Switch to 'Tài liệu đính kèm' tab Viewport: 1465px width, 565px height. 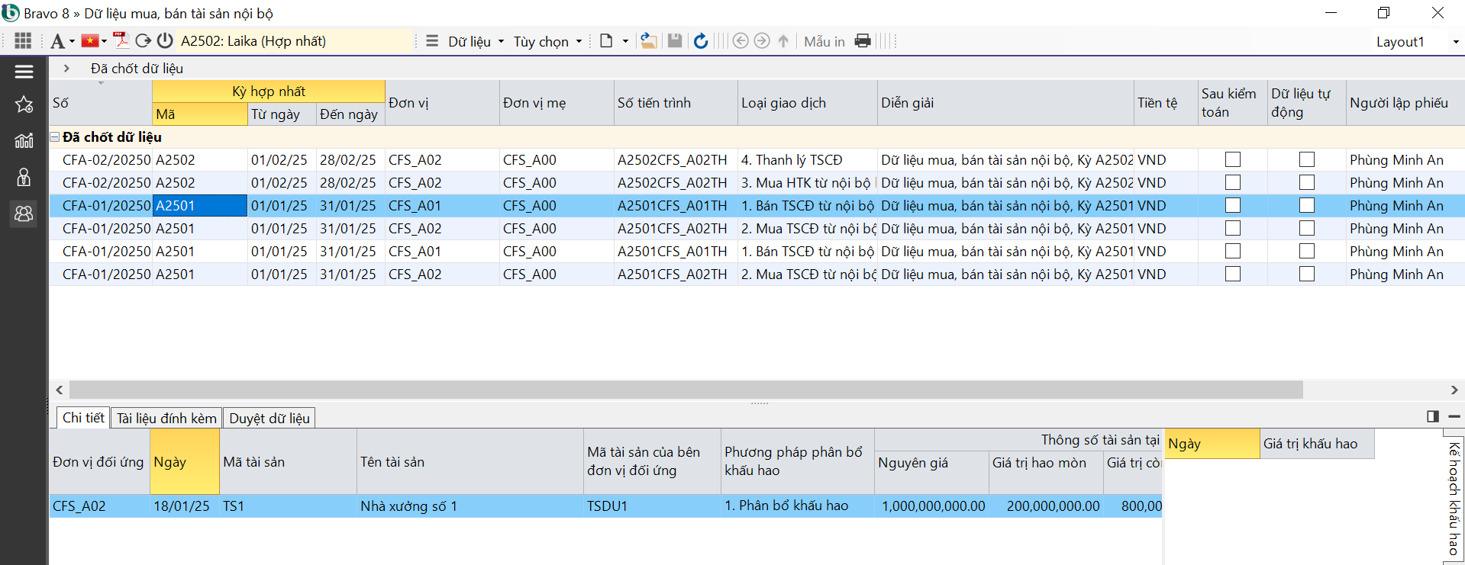(x=166, y=419)
